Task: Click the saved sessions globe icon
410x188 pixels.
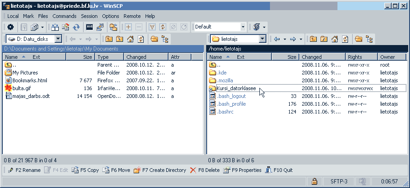Action: coord(257,27)
